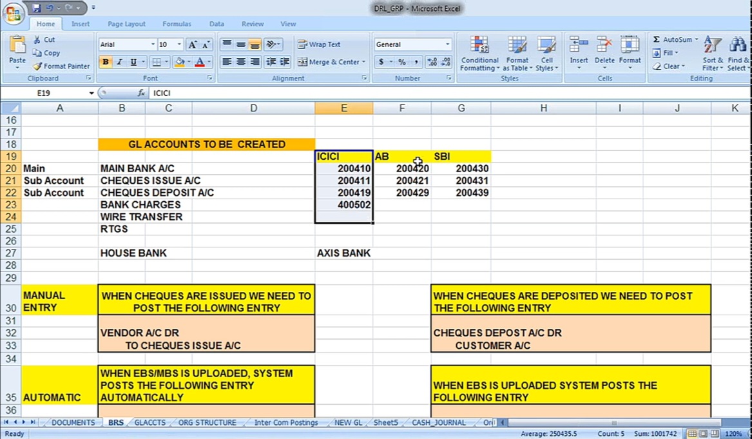Toggle Middle Align for cells
The image size is (752, 439).
[241, 44]
